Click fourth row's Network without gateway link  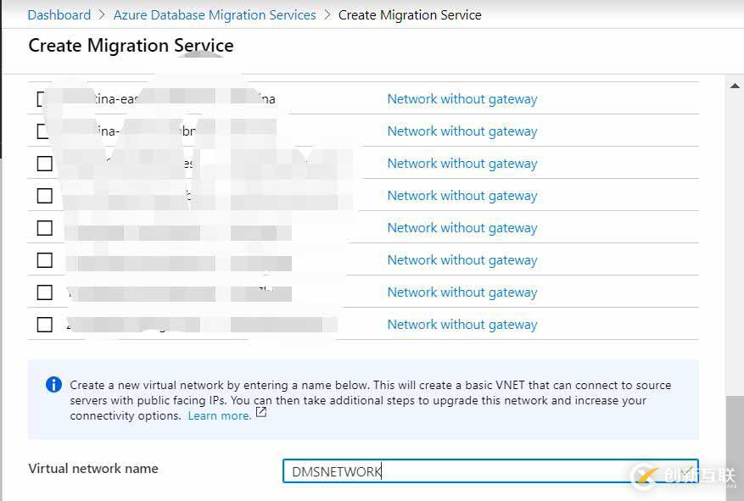tap(462, 196)
